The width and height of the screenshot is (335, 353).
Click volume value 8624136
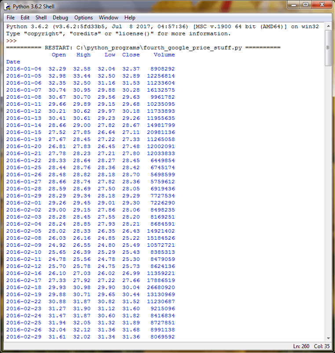point(163,266)
